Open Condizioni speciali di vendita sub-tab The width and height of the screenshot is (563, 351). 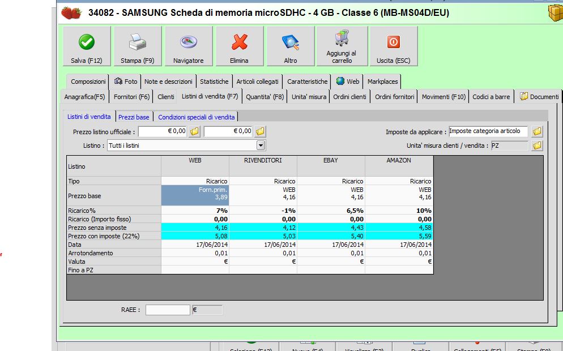[x=197, y=117]
